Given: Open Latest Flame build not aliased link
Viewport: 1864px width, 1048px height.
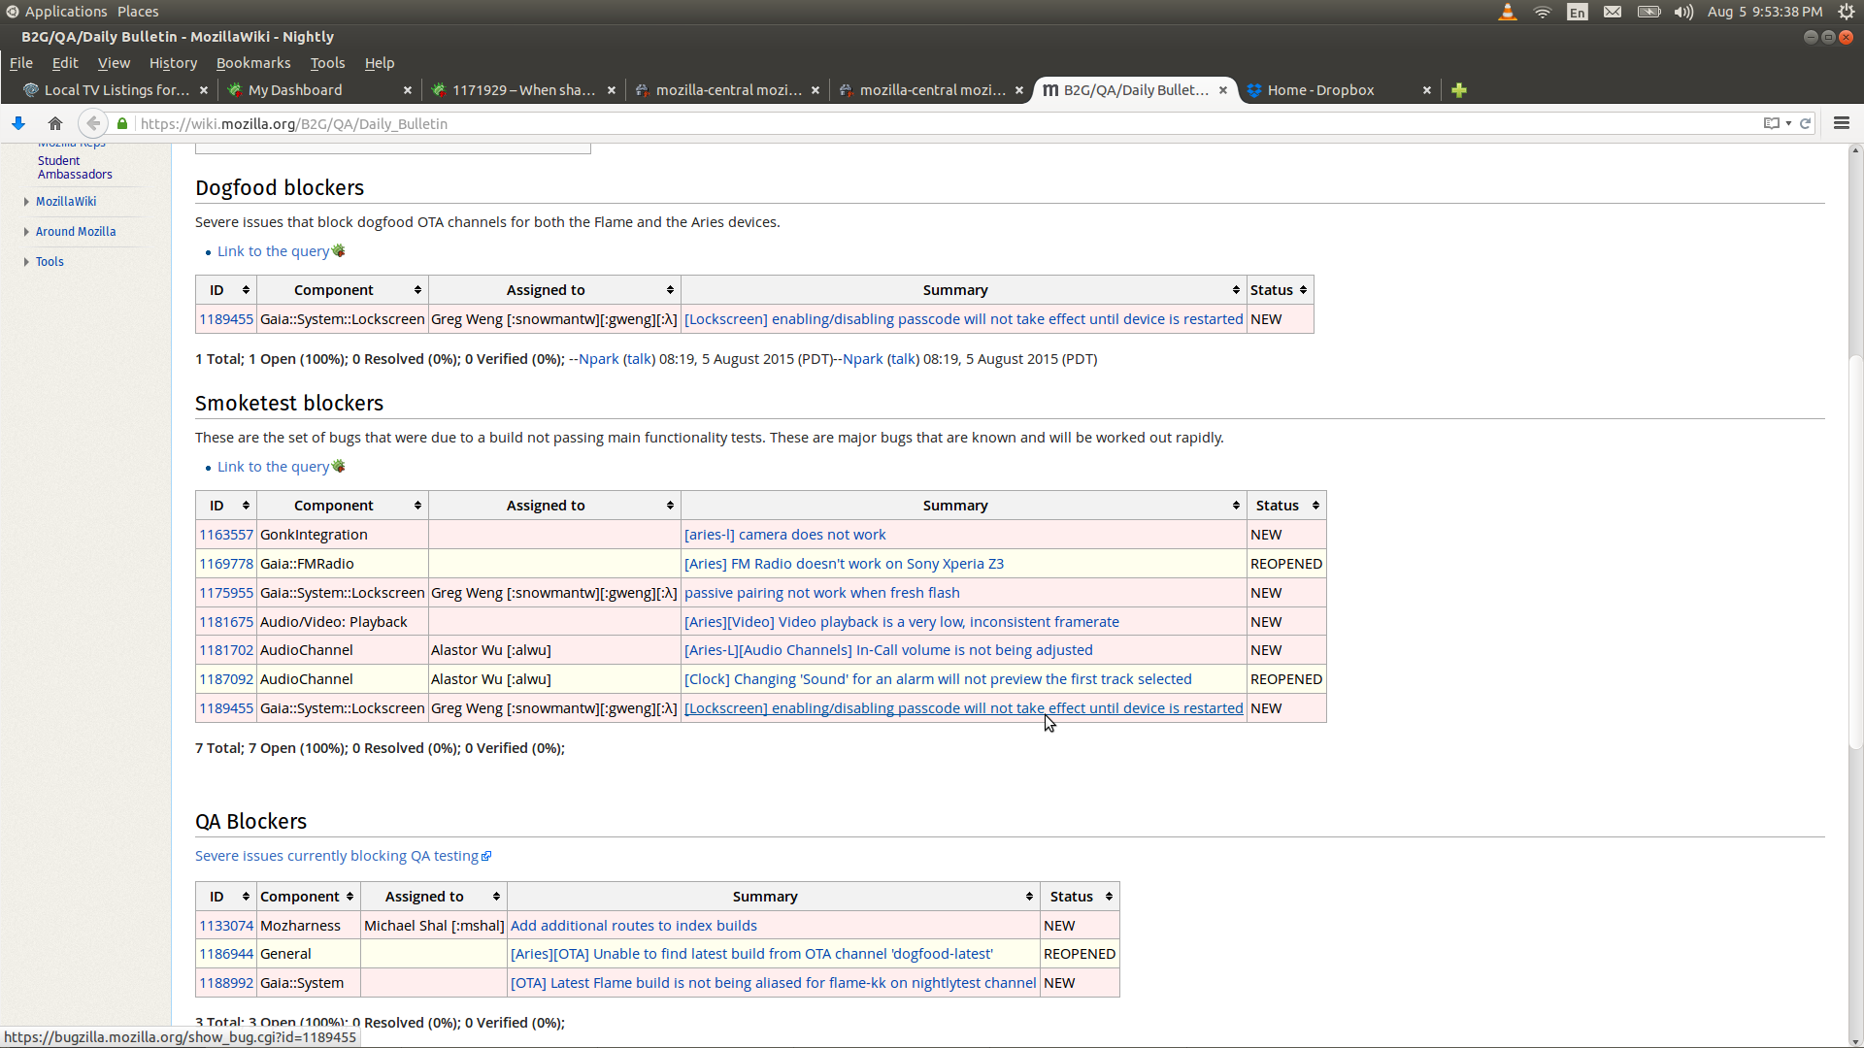Looking at the screenshot, I should tap(773, 983).
